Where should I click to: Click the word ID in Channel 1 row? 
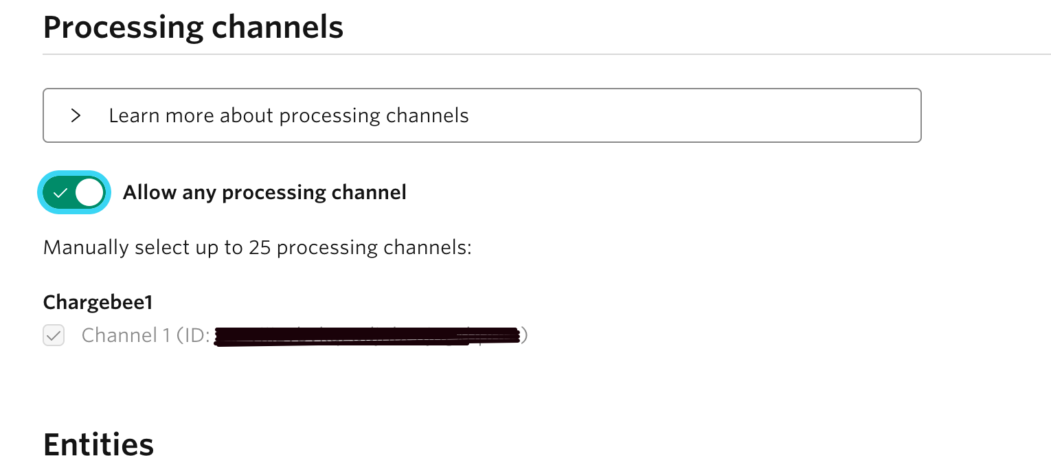pyautogui.click(x=192, y=335)
